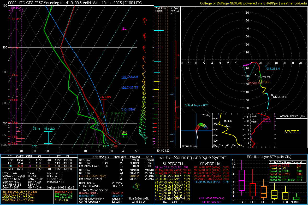Image resolution: width=308 pixels, height=205 pixels.
Task: Click the 1km & 6km AGL Wind Barbs label
Action: (x=139, y=200)
